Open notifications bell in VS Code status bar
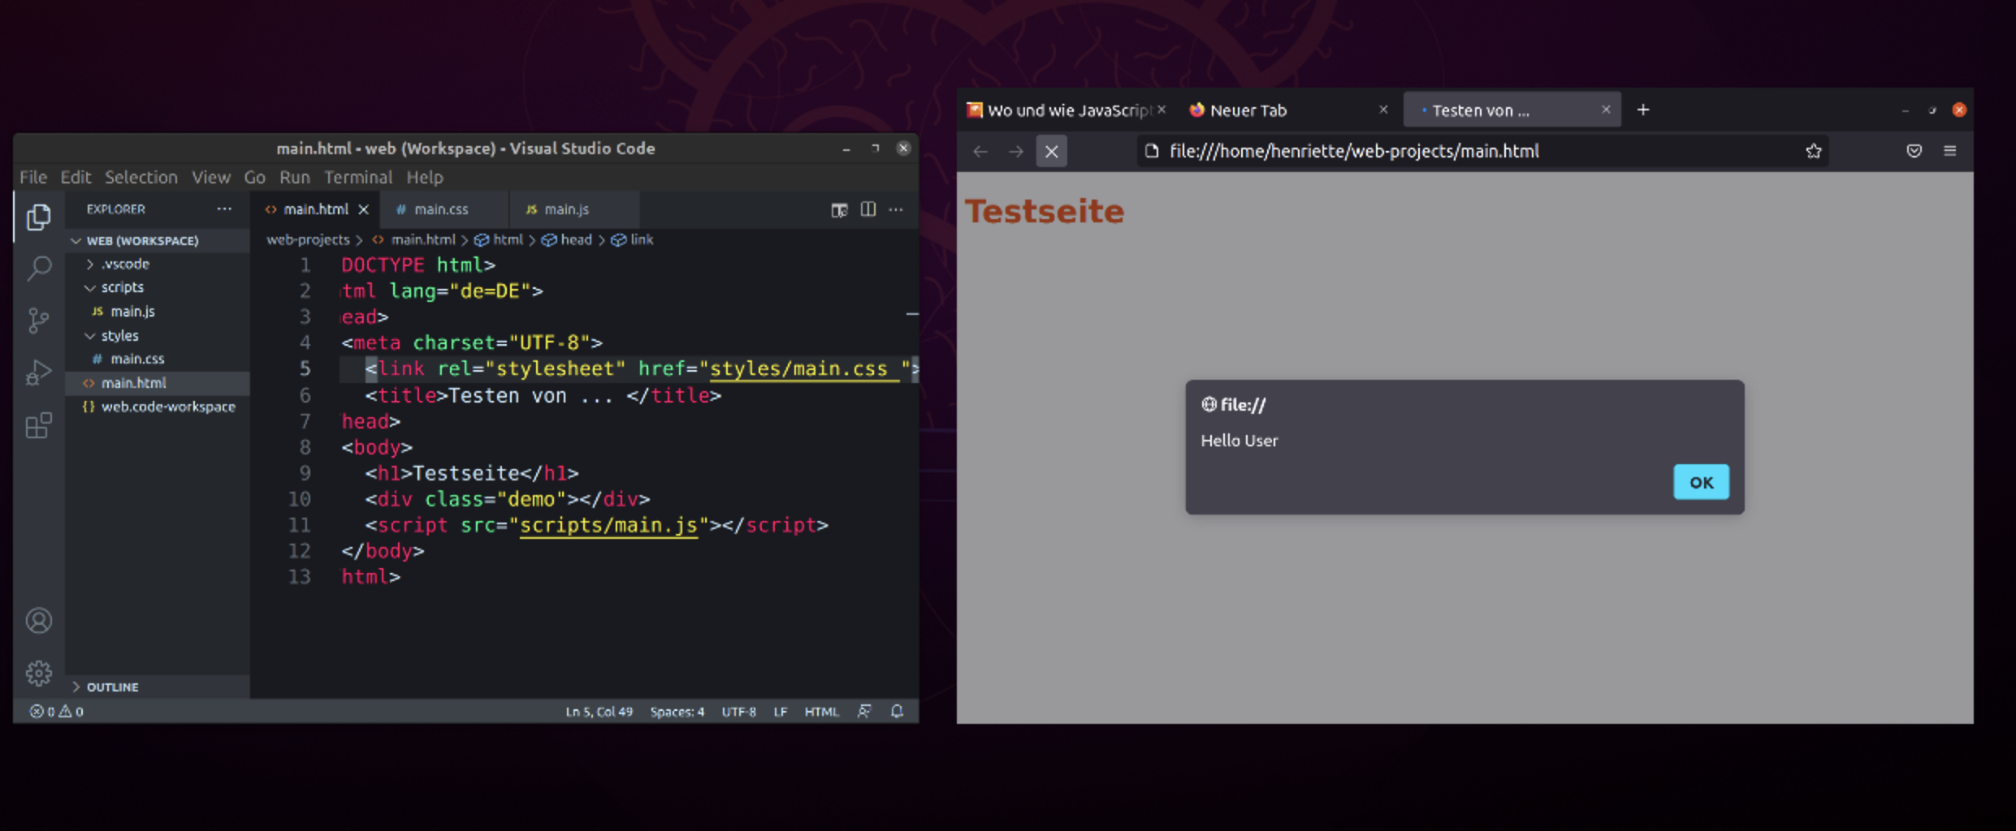Image resolution: width=2016 pixels, height=831 pixels. point(897,712)
